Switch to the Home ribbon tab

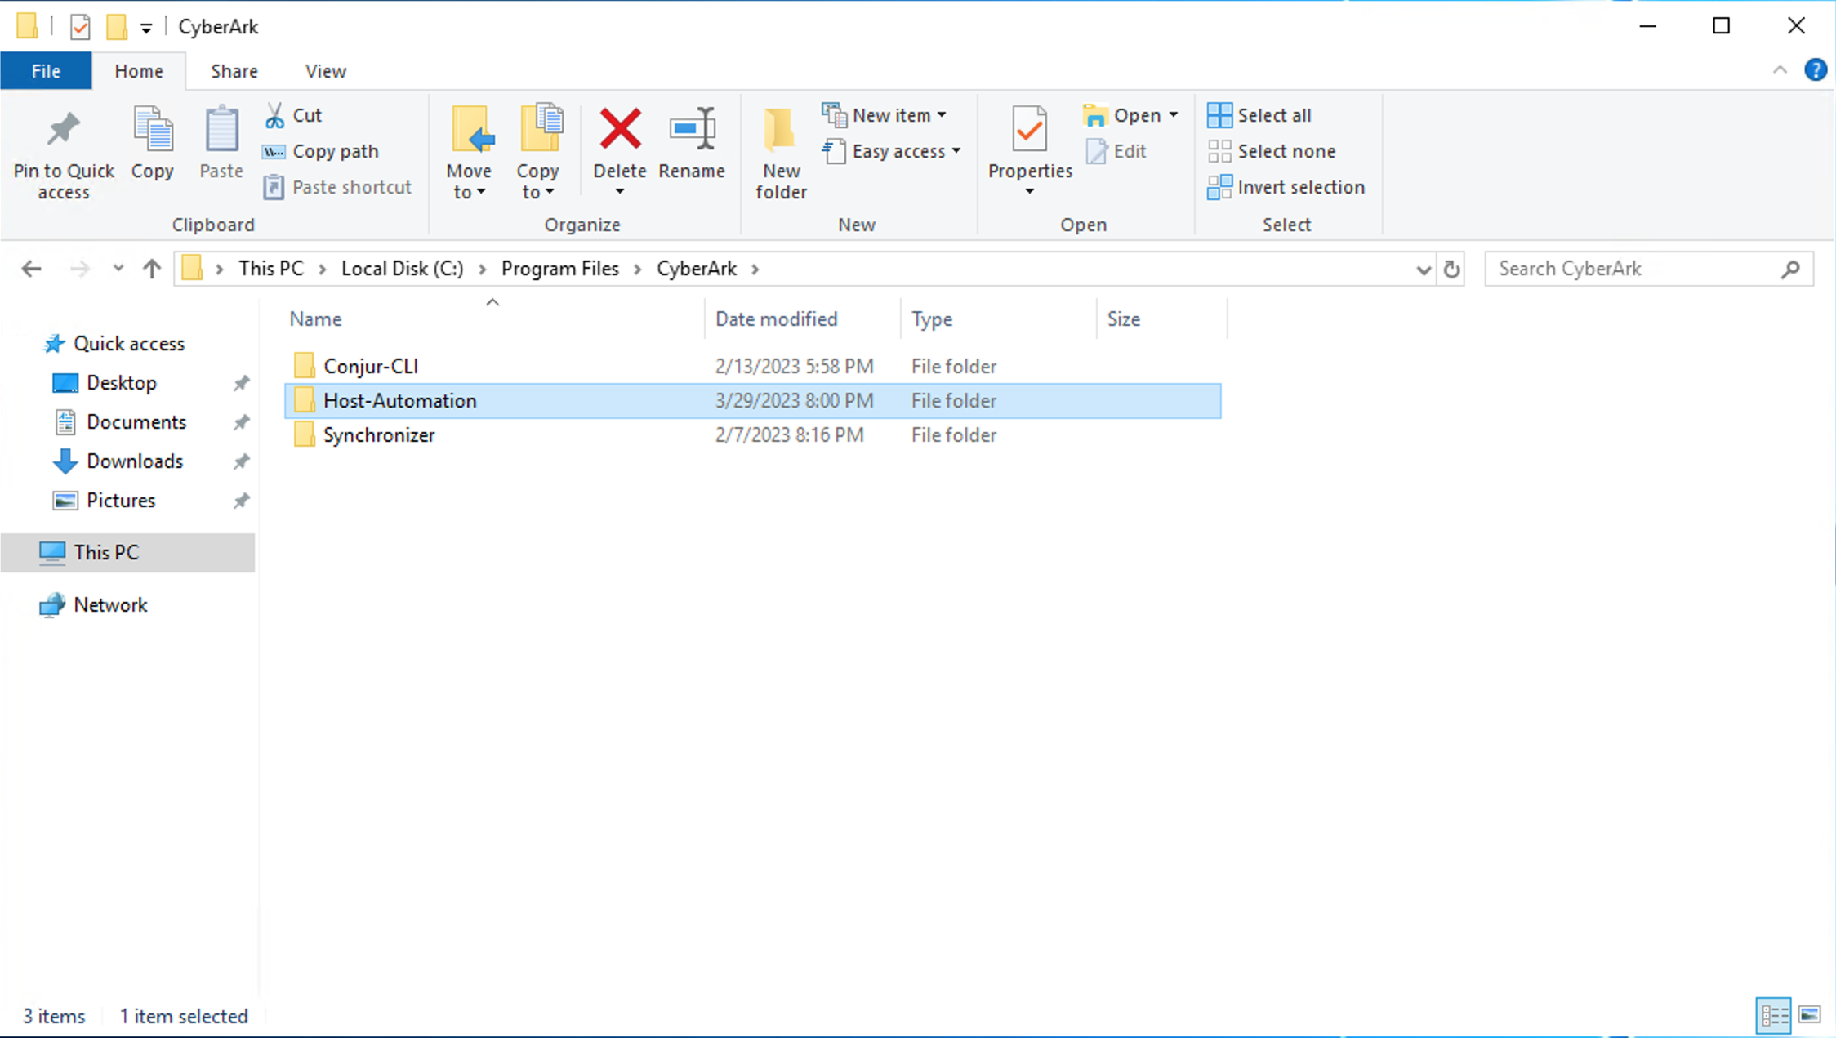139,71
